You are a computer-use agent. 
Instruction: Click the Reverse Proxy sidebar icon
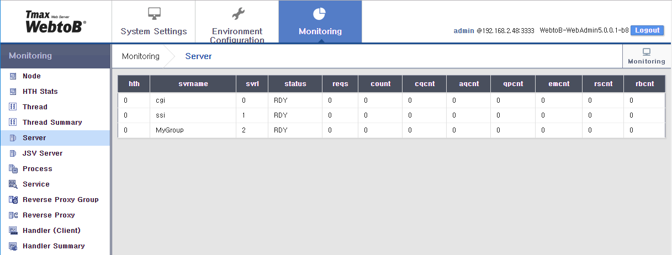(13, 215)
